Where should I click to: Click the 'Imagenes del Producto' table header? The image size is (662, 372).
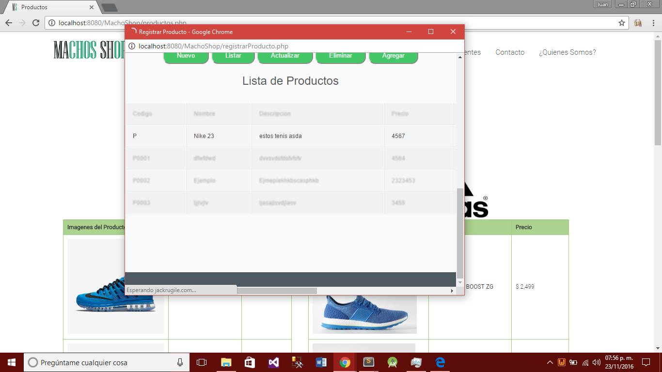click(96, 227)
